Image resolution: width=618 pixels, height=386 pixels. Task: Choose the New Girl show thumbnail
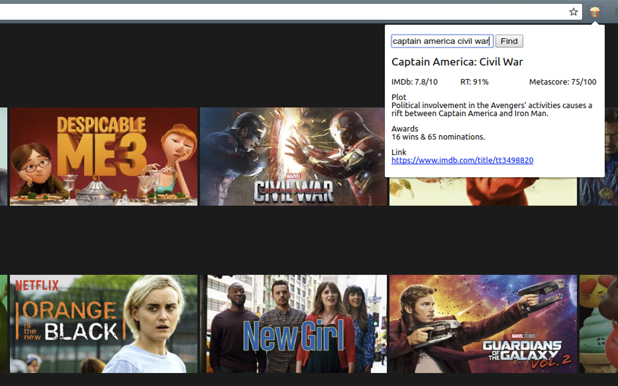click(x=294, y=324)
